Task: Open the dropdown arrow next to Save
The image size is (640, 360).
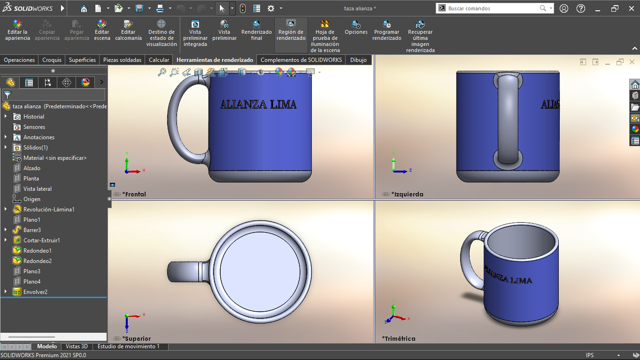Action: pos(149,8)
